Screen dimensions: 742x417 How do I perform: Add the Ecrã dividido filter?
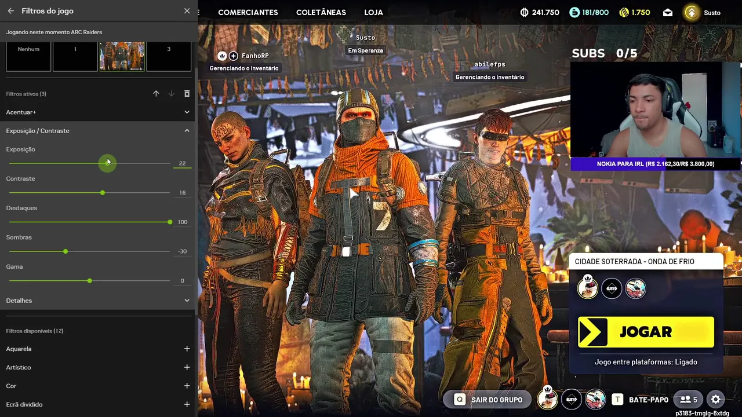pos(187,404)
